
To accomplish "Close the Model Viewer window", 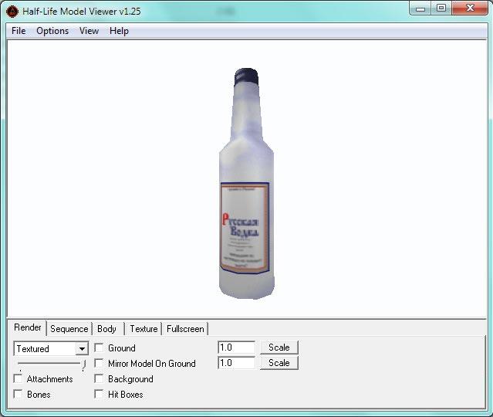I will (470, 8).
